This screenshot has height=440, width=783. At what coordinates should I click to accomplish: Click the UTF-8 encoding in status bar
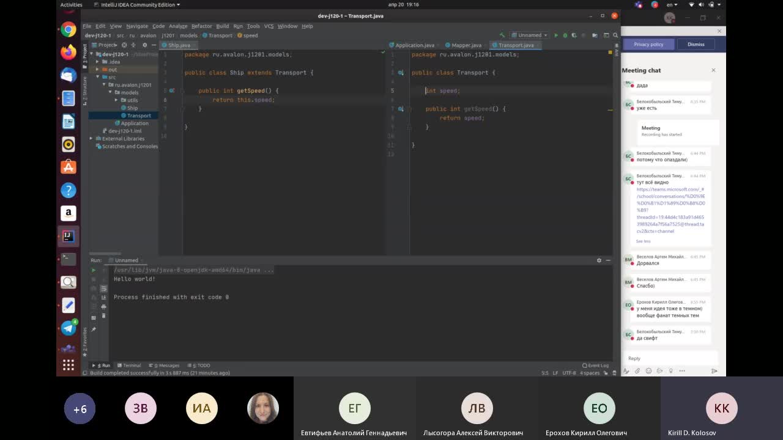pyautogui.click(x=569, y=373)
